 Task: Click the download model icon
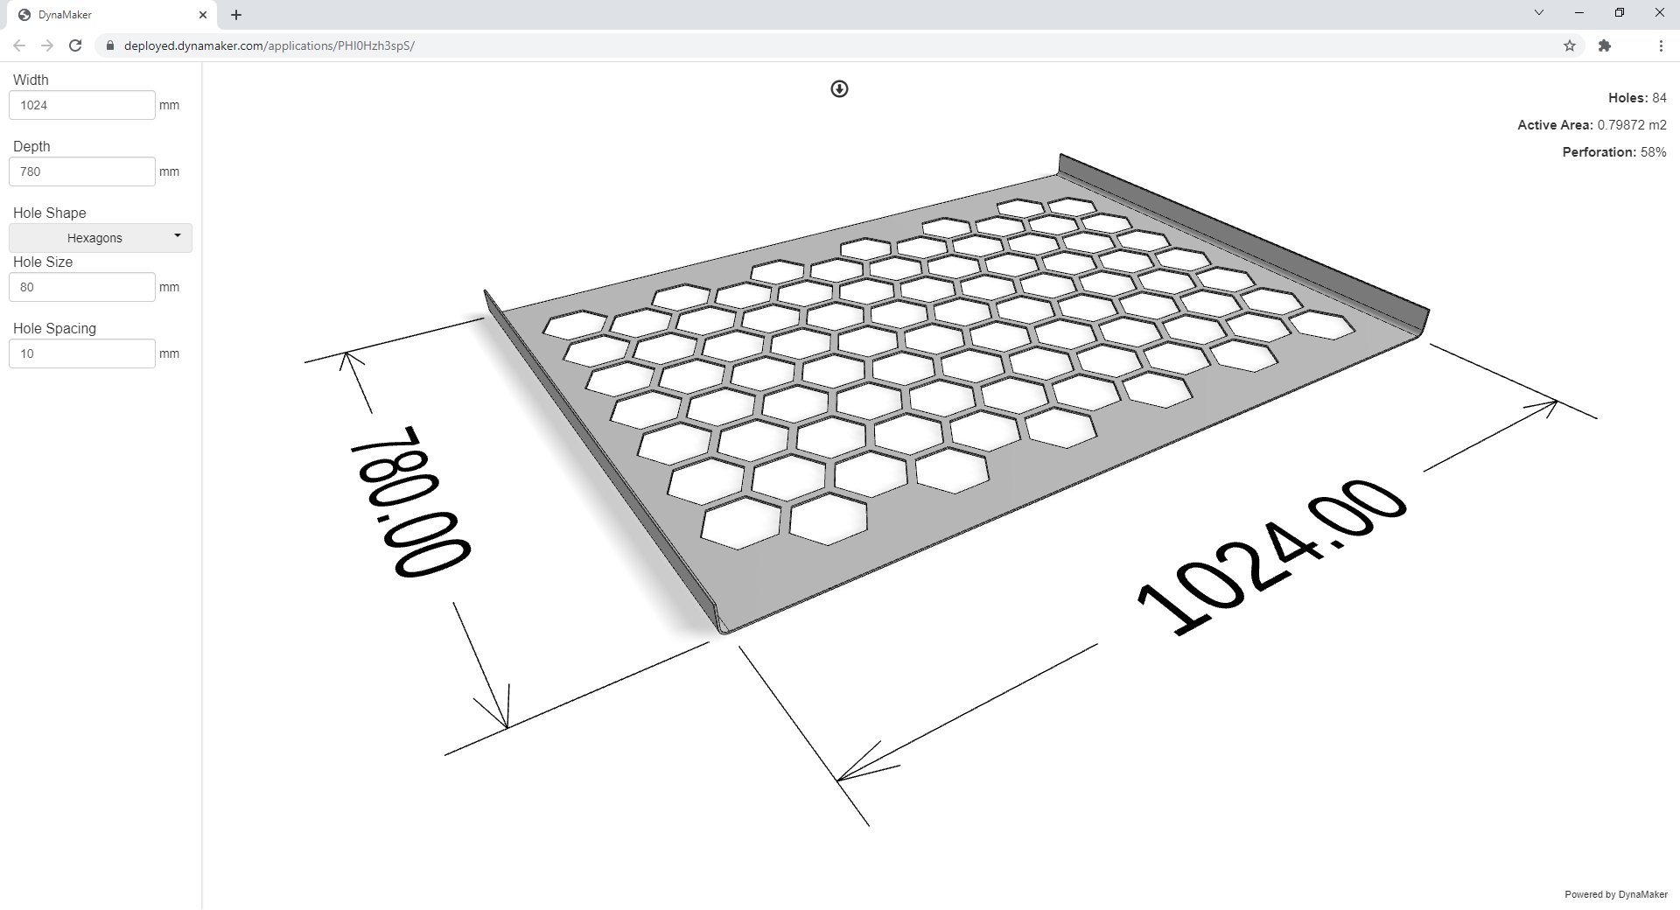[839, 88]
